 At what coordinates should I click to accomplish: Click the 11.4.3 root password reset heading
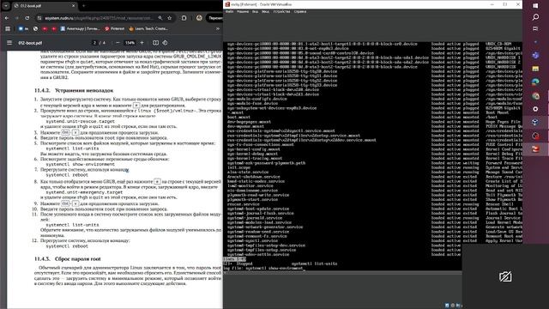click(x=68, y=259)
